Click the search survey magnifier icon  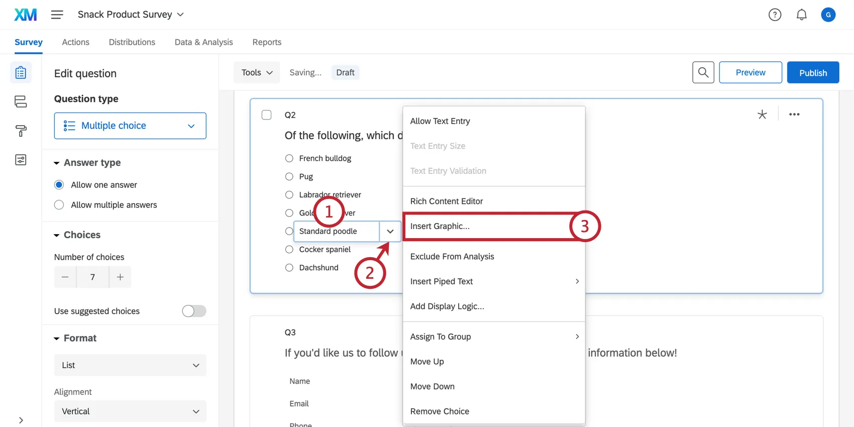click(703, 72)
